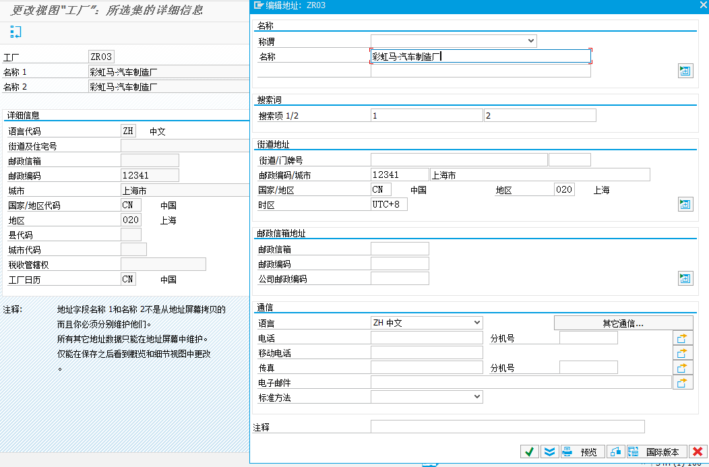The width and height of the screenshot is (709, 467).
Task: Click the second 搜索项 field containing 2
Action: tap(540, 115)
